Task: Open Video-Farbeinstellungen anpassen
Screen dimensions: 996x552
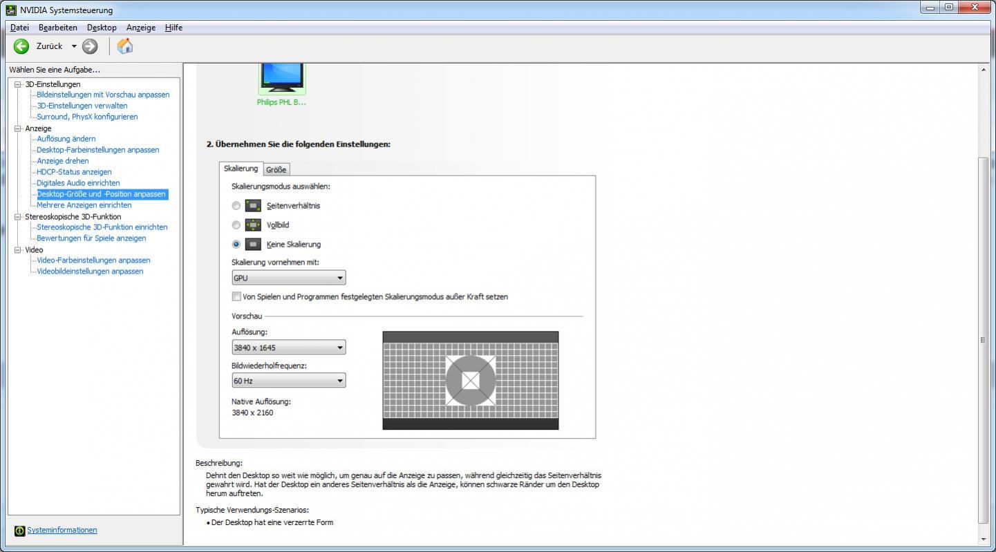Action: pyautogui.click(x=93, y=260)
